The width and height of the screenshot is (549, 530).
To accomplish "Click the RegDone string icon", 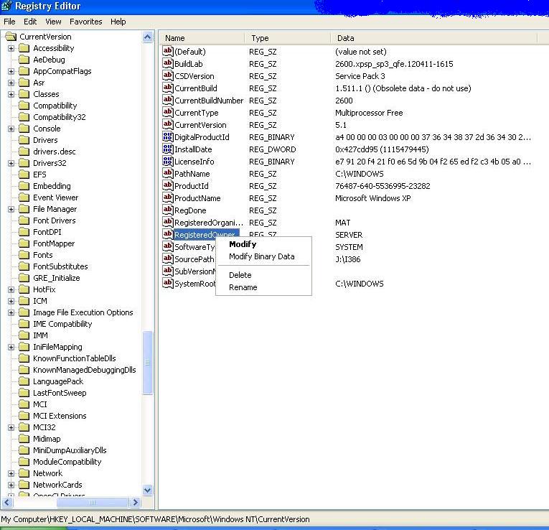I will 168,210.
